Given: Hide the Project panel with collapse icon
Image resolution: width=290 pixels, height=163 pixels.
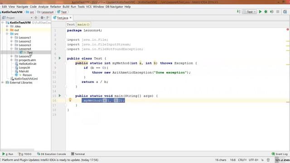Looking at the screenshot, I should [48, 18].
